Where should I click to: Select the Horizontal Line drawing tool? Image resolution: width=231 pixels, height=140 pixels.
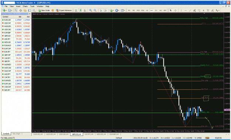[186, 10]
